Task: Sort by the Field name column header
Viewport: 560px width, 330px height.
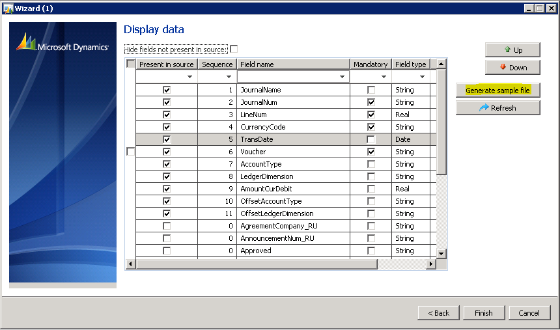Action: click(x=293, y=64)
